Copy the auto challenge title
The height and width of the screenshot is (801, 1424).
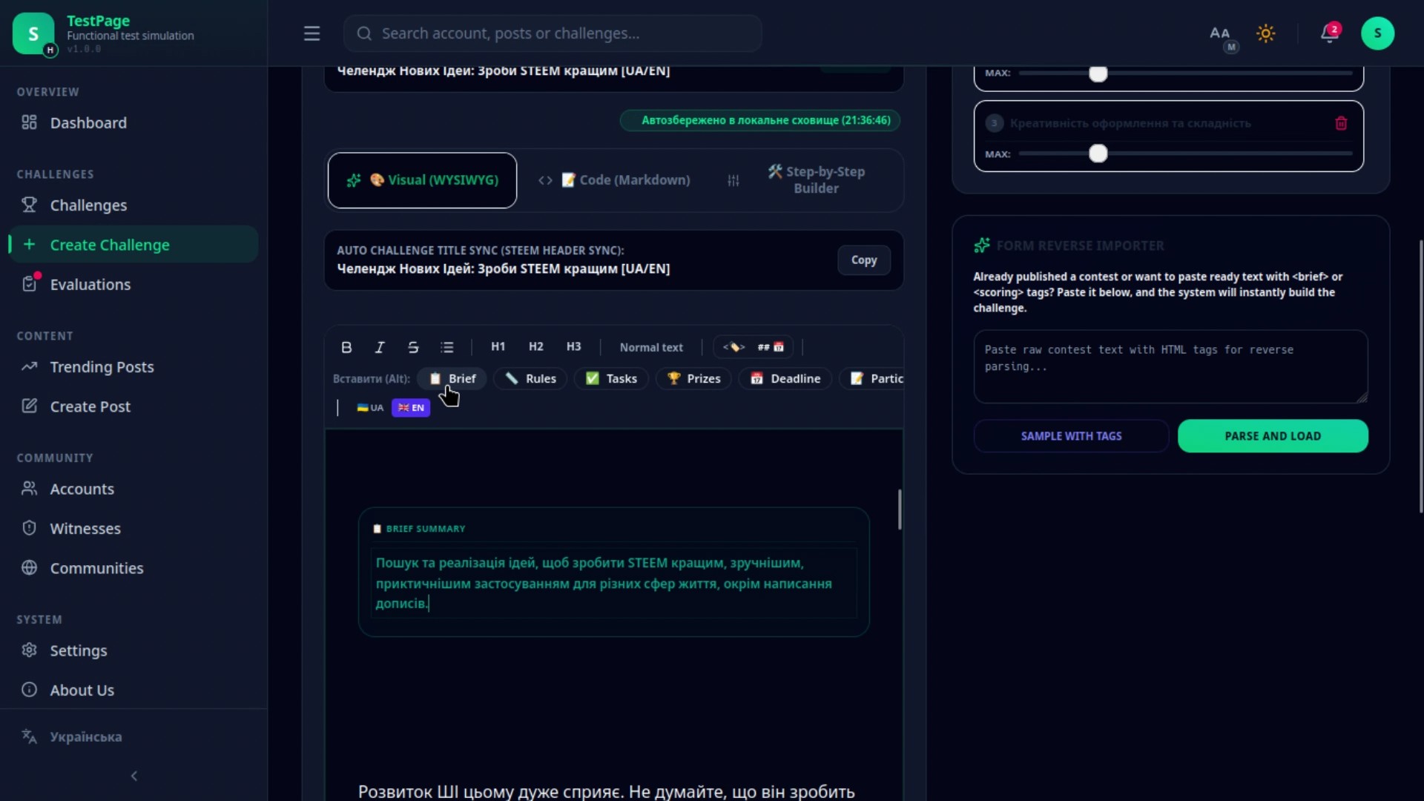click(x=864, y=260)
